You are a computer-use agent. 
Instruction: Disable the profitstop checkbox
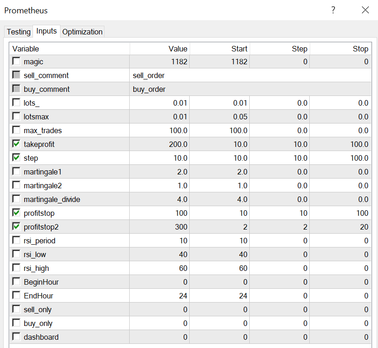point(16,212)
